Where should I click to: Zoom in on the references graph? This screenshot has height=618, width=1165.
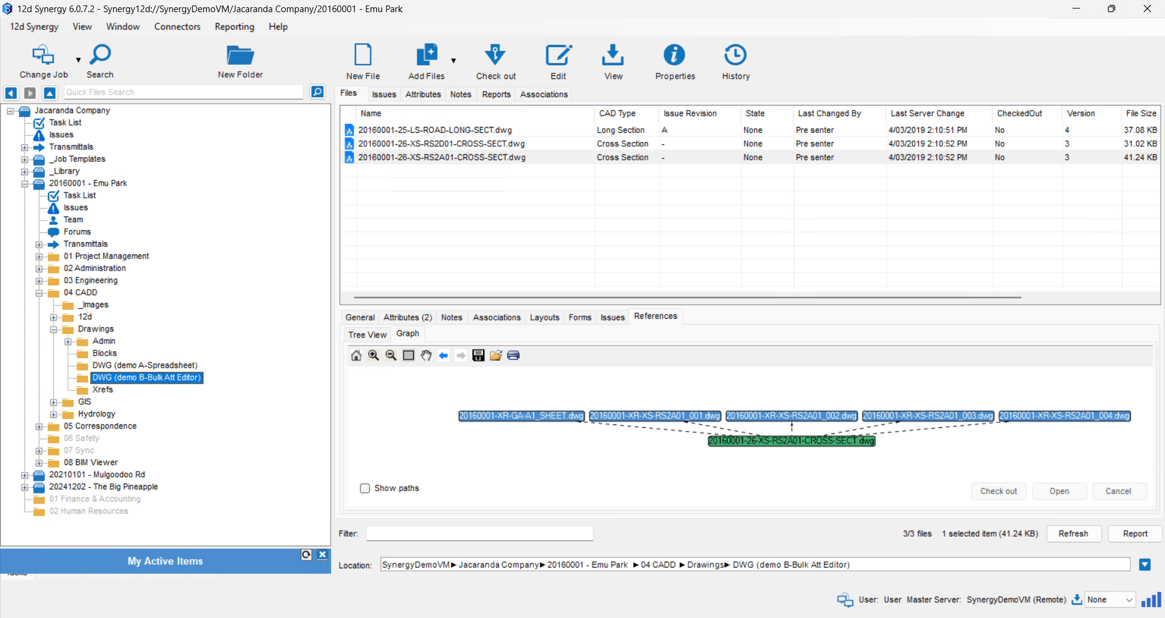coord(374,356)
